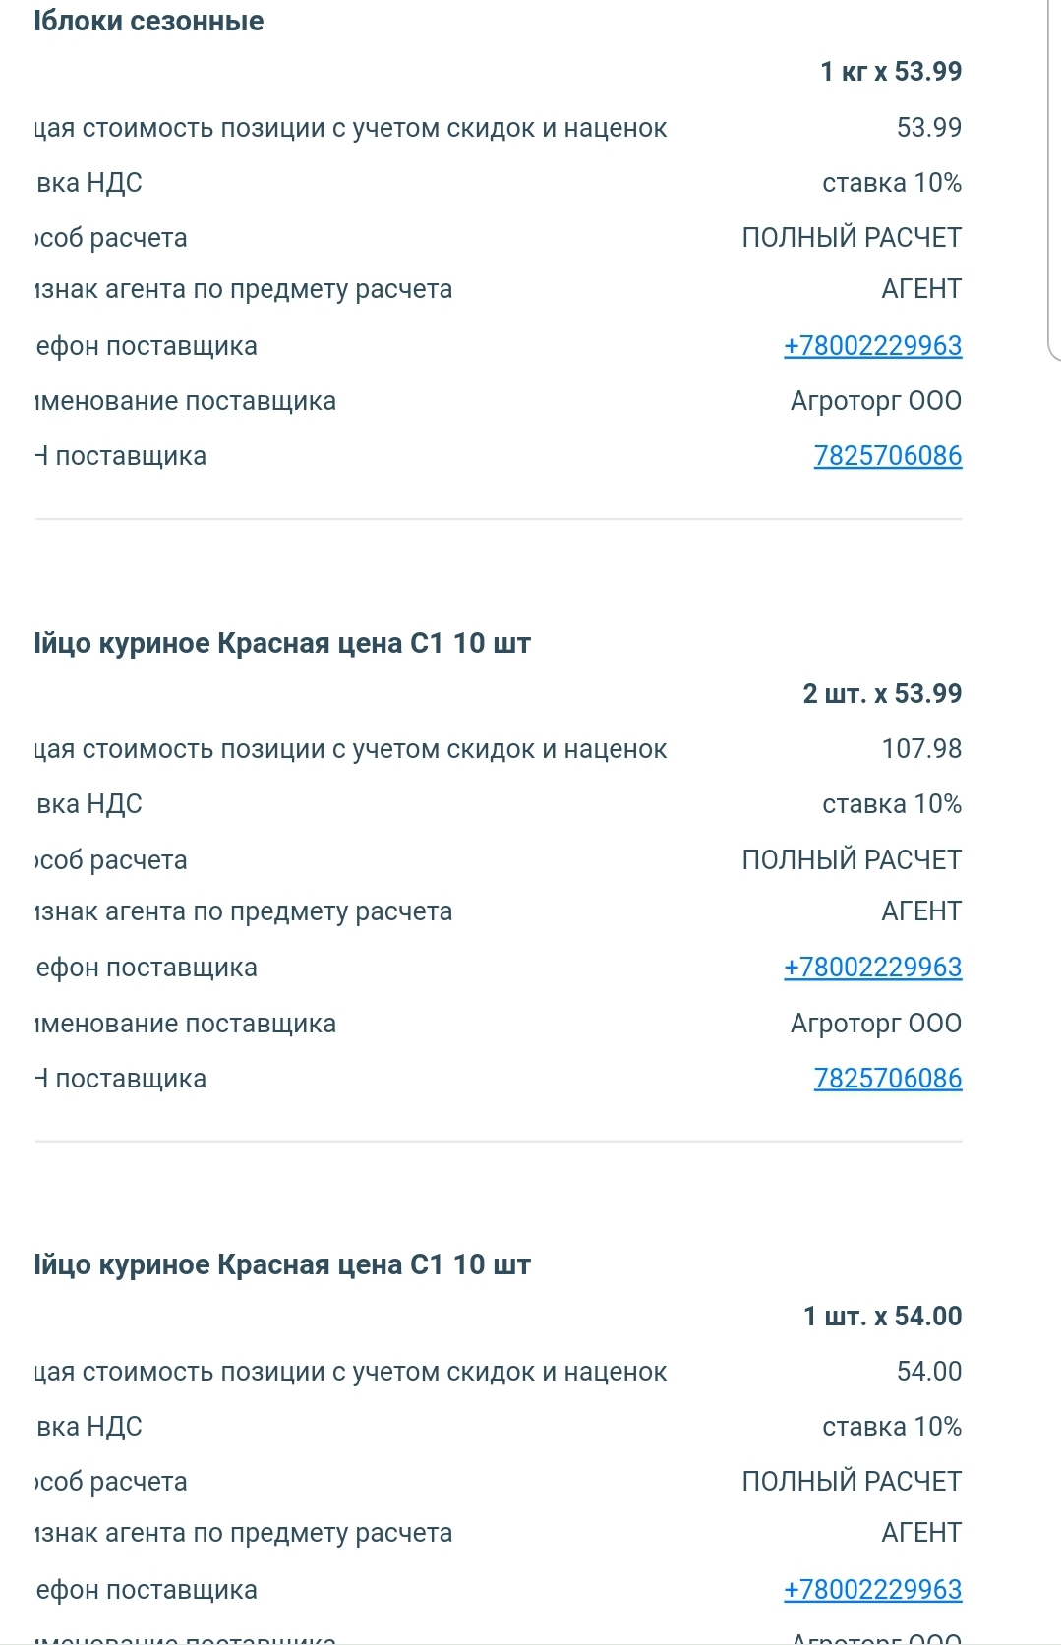Tap ПОЛНЫЙ РАСЧЕТ for eggs costing 107.98
Screen dimensions: 1061x1645
(x=851, y=860)
